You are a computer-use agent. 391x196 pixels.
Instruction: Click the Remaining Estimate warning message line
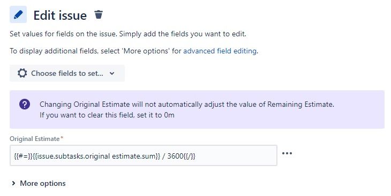tap(187, 104)
